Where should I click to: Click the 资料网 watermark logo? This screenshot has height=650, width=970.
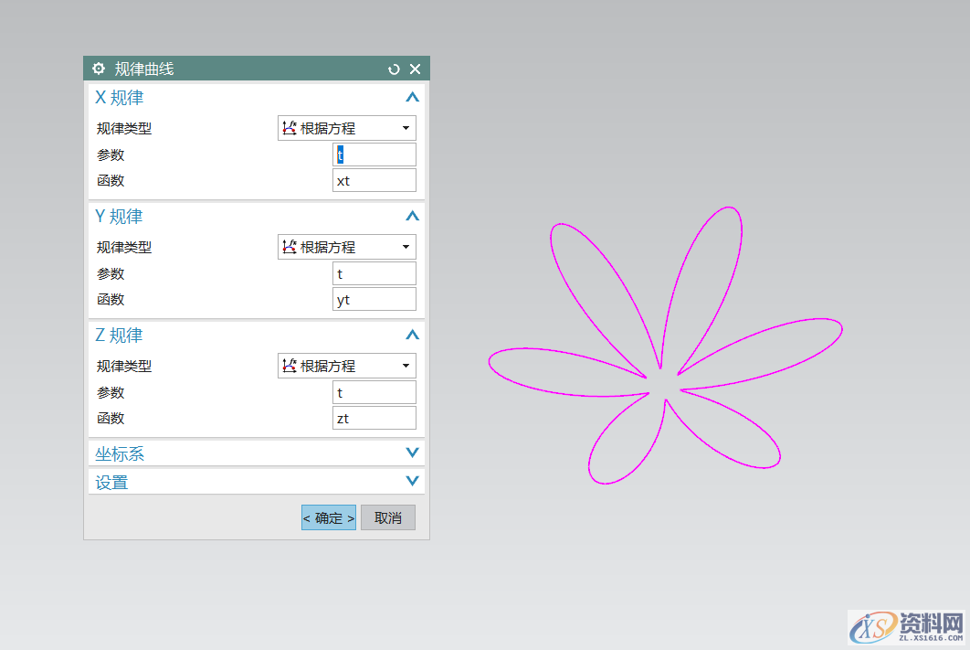[906, 627]
